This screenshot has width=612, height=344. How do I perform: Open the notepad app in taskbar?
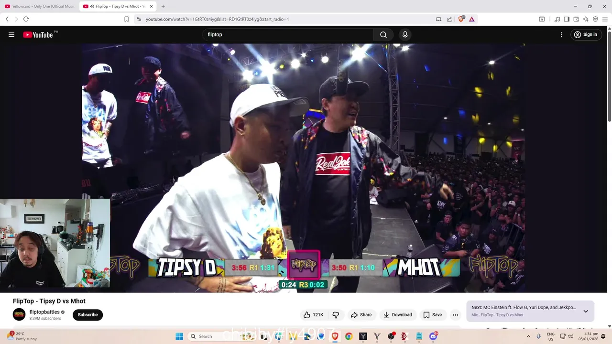[419, 336]
